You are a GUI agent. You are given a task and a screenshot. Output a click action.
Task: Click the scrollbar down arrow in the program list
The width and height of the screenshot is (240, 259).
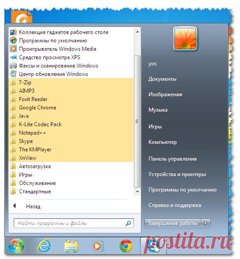(137, 192)
